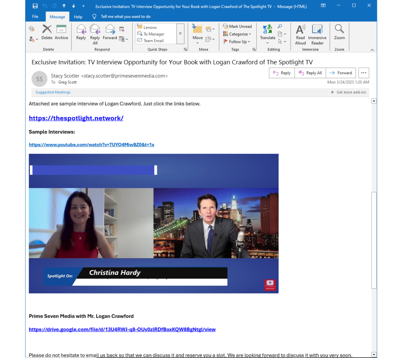The width and height of the screenshot is (402, 358).
Task: Archive the message from the ribbon
Action: (x=61, y=32)
